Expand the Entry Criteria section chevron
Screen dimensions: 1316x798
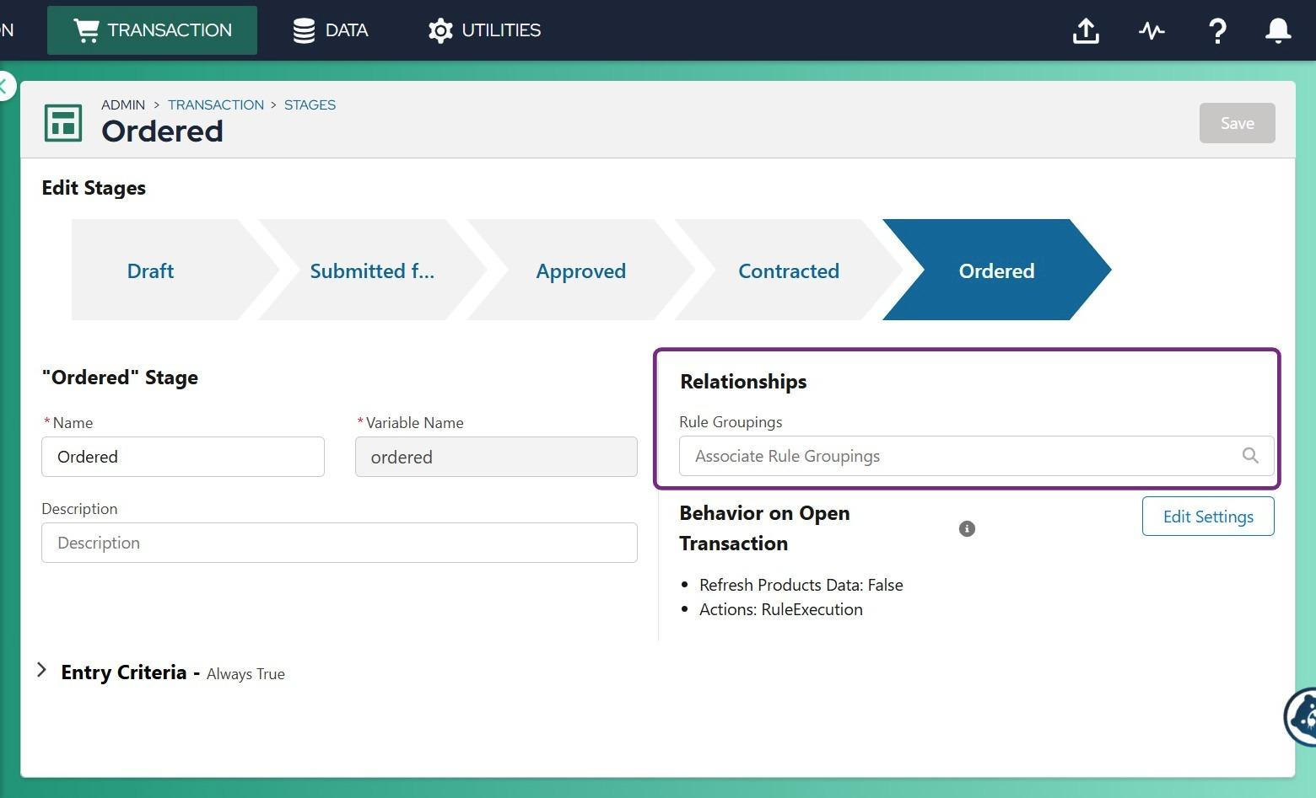click(41, 670)
